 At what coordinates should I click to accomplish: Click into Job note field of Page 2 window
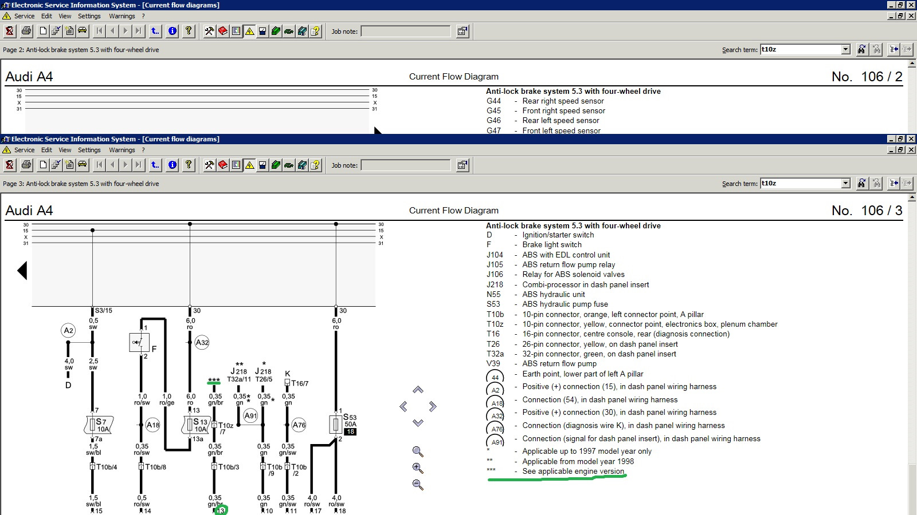pos(406,31)
